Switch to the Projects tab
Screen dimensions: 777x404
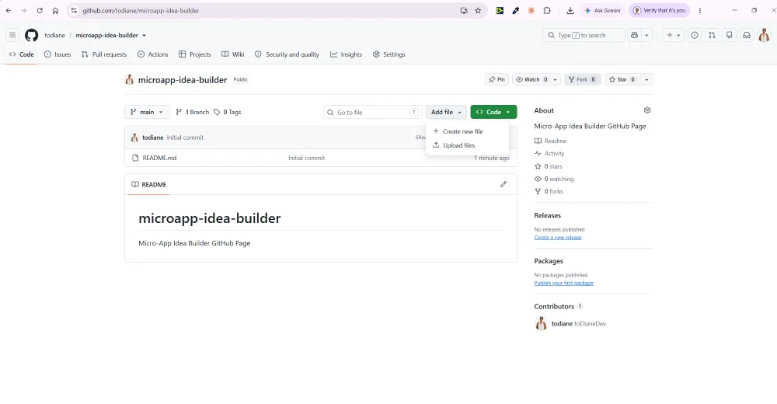(x=195, y=54)
